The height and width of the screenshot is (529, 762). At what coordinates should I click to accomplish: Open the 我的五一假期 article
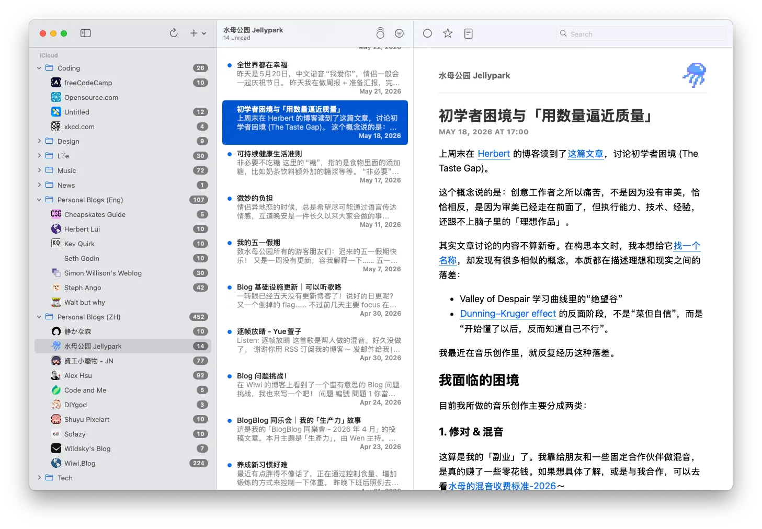(315, 256)
